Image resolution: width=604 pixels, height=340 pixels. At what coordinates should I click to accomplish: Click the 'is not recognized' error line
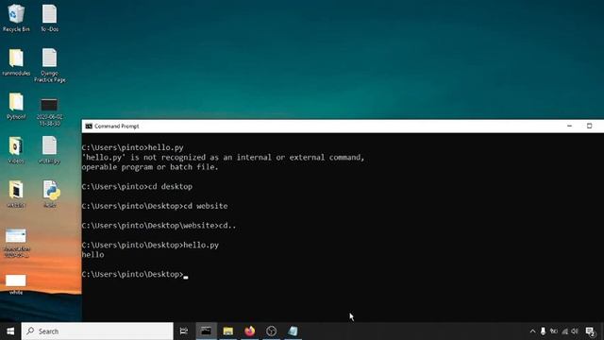(223, 158)
